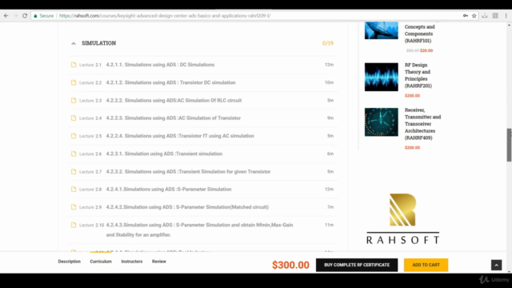Click the RF Design Theory course thumbnail
Viewport: 512px width, 288px height.
click(382, 77)
